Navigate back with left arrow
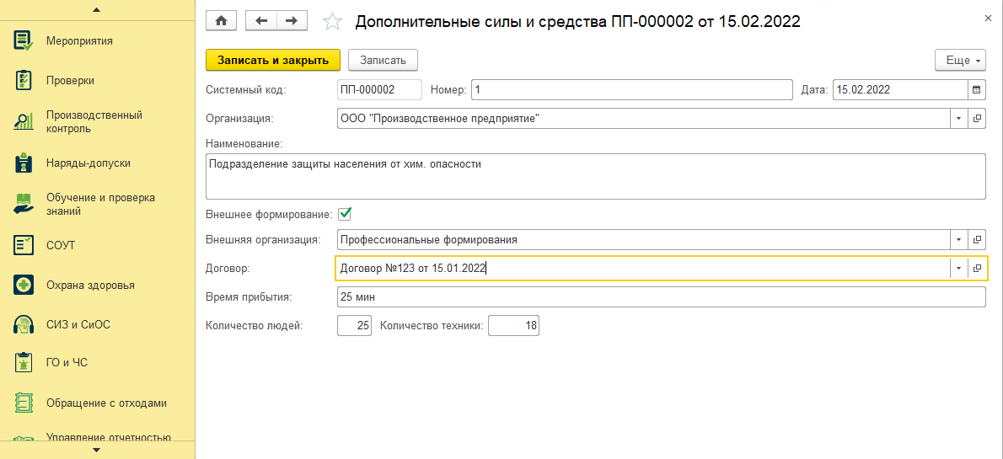The width and height of the screenshot is (1003, 459). [261, 21]
